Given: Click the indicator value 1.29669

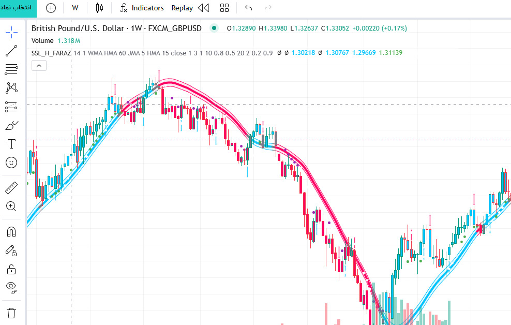Looking at the screenshot, I should click(x=364, y=53).
